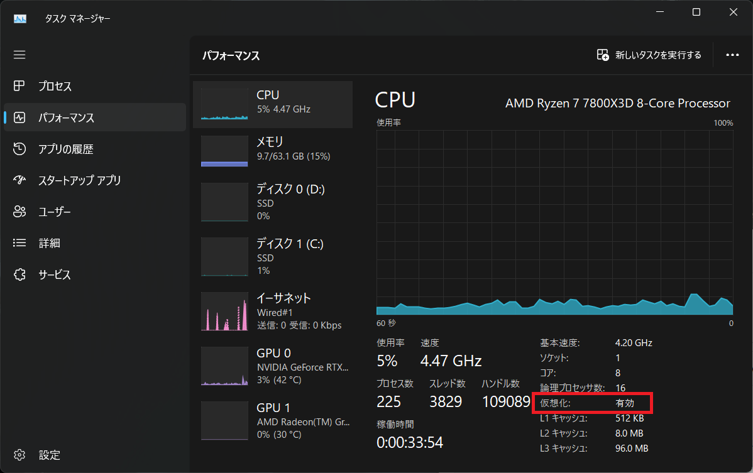Click the プロセス sidebar icon

[x=19, y=86]
